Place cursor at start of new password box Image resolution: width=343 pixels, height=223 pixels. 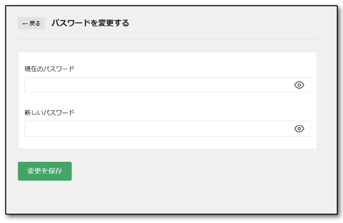coord(29,129)
